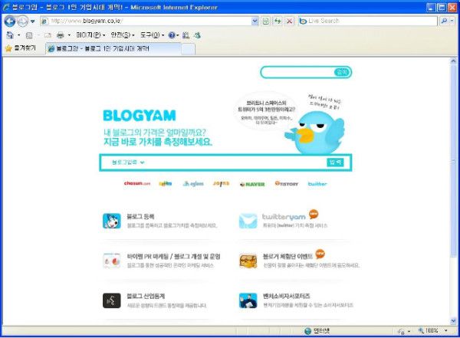Click the Protected Mode icon in status bar

click(402, 331)
